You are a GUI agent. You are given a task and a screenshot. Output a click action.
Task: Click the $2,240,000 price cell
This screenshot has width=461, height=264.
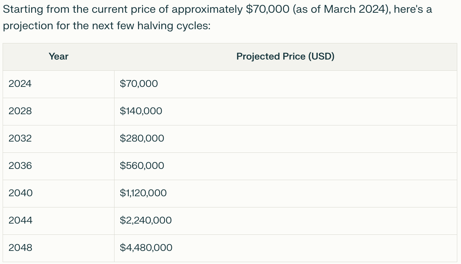click(286, 221)
